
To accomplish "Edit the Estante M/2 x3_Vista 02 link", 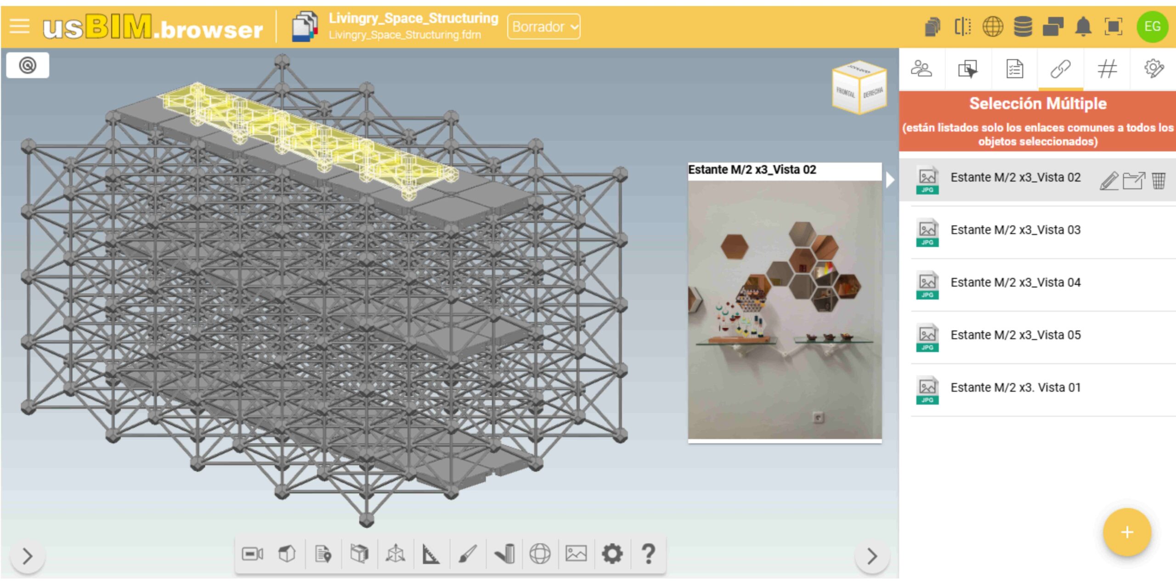I will (x=1108, y=181).
